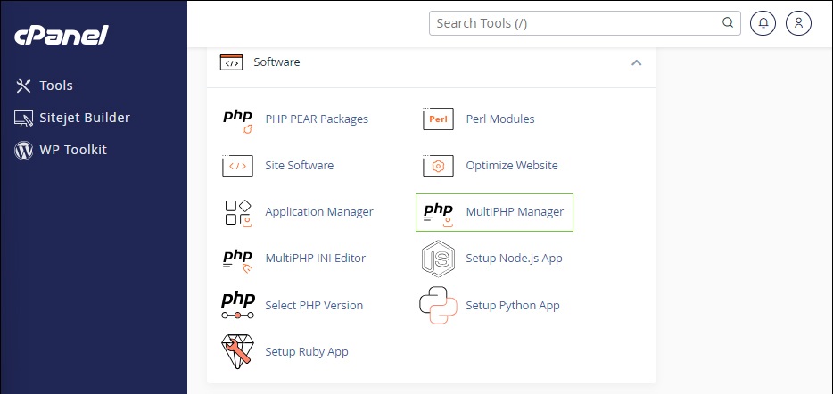833x394 pixels.
Task: Collapse the Software section chevron
Action: [x=637, y=62]
